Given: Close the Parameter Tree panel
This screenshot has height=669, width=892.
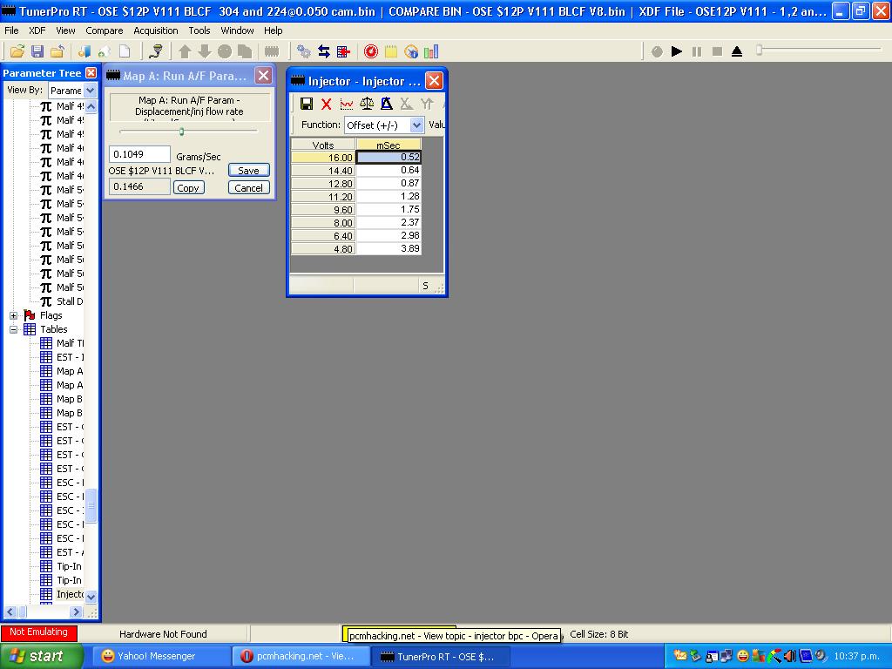Looking at the screenshot, I should 91,73.
